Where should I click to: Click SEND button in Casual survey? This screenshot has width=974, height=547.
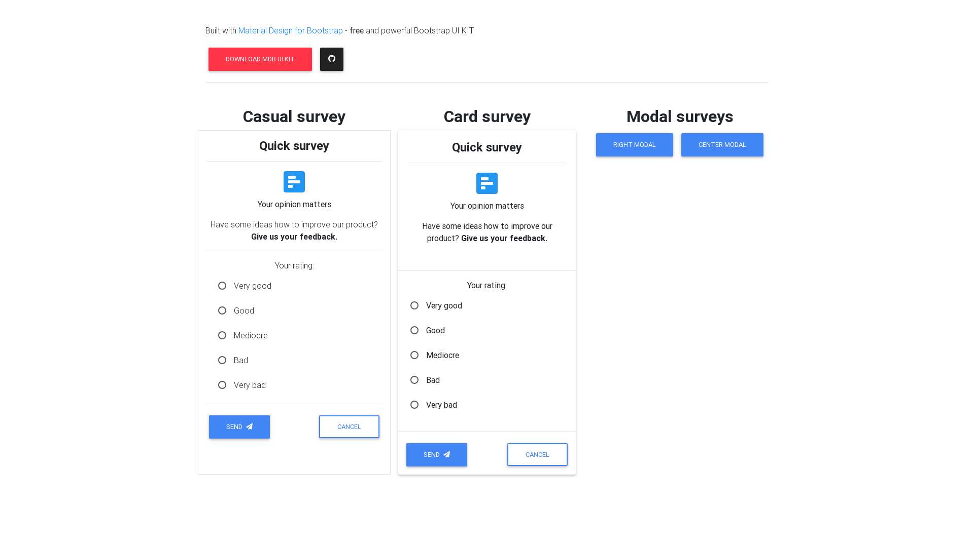pyautogui.click(x=239, y=426)
